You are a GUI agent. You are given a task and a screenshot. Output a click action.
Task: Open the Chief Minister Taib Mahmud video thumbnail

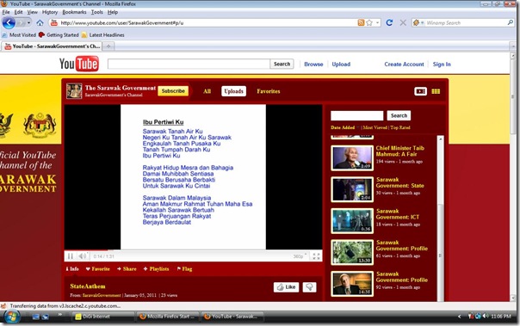(x=352, y=158)
